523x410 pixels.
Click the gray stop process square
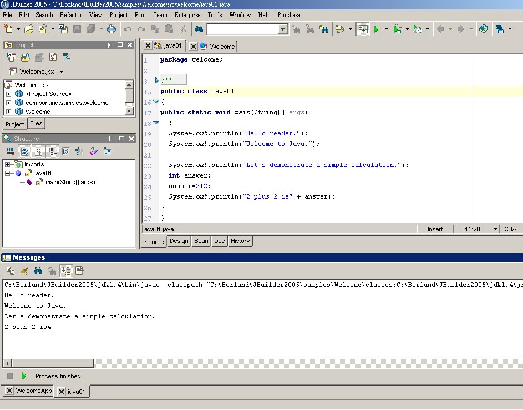point(11,376)
